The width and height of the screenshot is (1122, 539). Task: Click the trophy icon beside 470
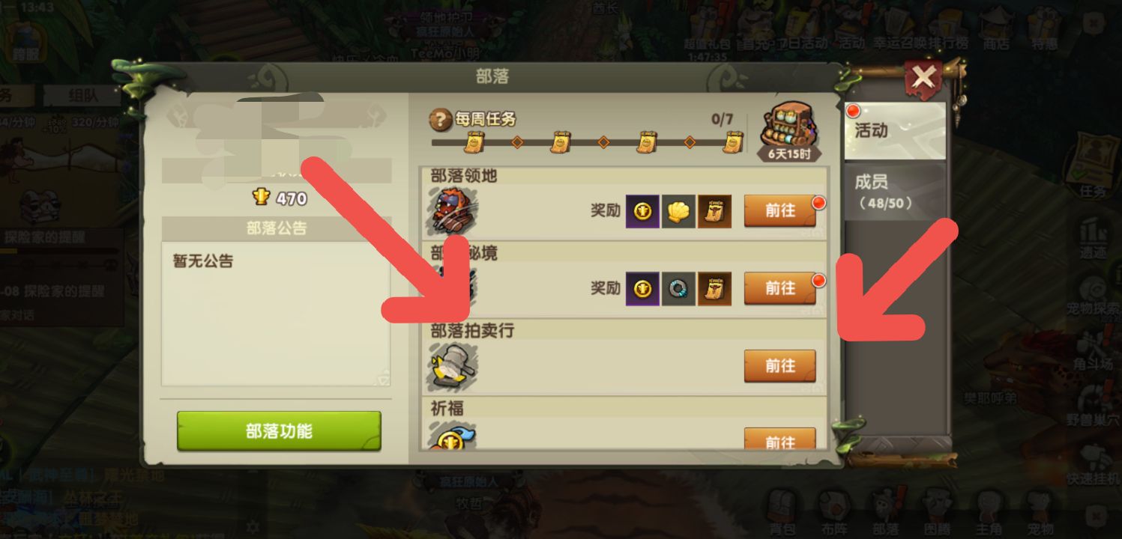tap(261, 197)
